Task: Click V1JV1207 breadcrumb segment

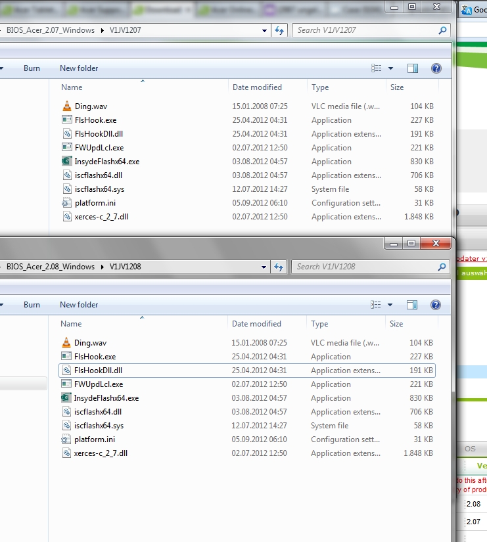Action: (126, 30)
